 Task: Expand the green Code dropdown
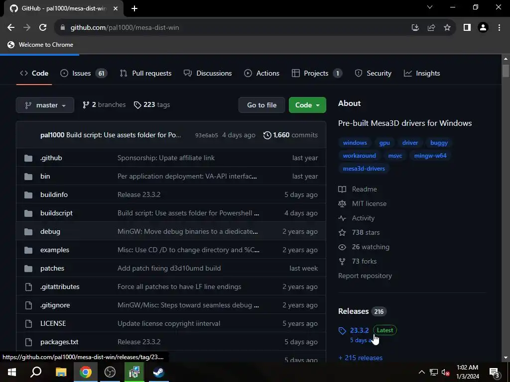[307, 105]
